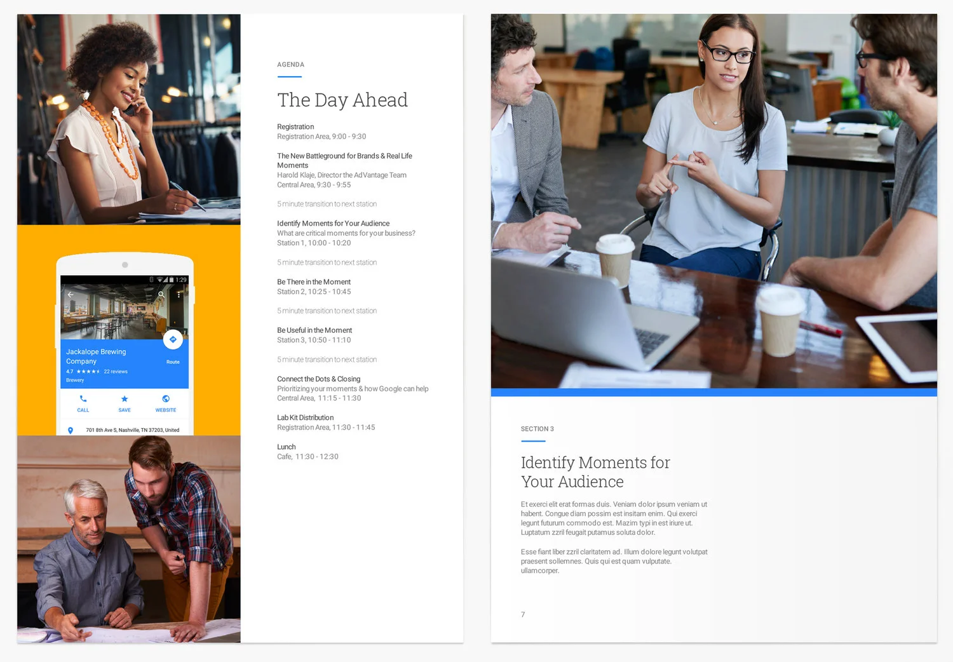Viewport: 953px width, 662px height.
Task: Click the "Lunch" agenda item
Action: point(287,447)
